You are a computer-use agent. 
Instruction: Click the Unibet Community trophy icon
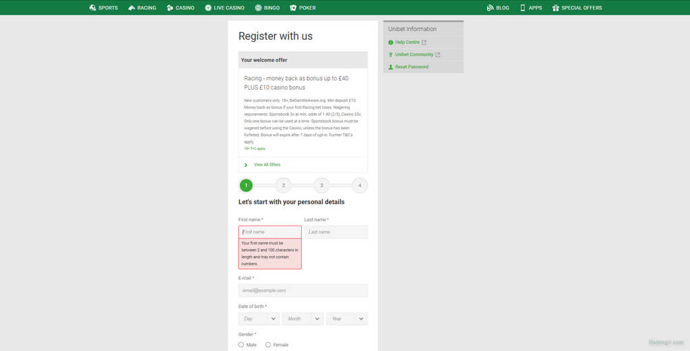[390, 55]
